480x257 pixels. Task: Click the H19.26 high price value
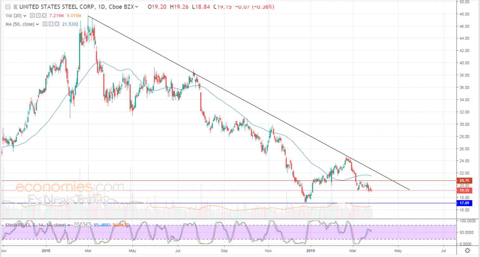[x=180, y=6]
